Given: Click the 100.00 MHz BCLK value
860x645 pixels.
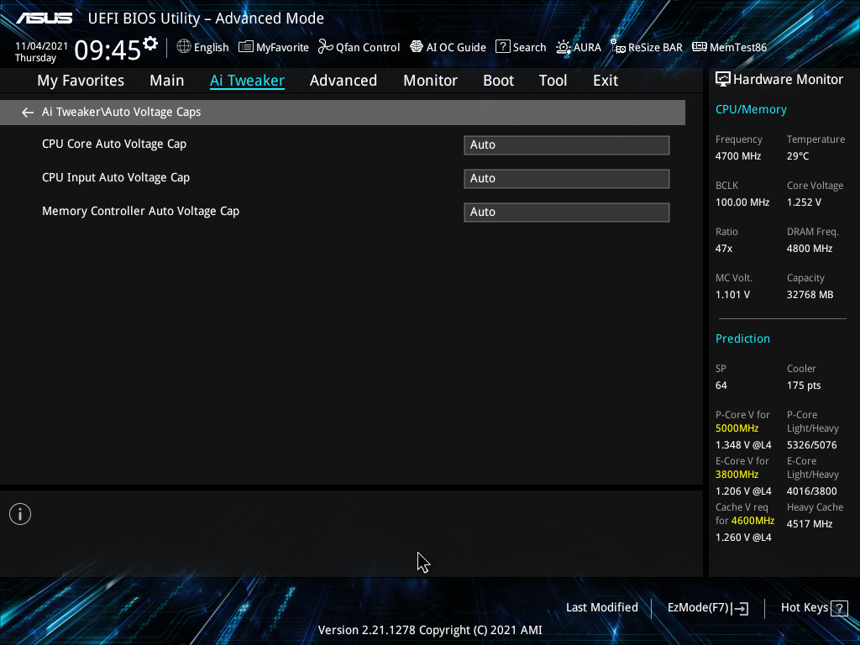Looking at the screenshot, I should point(742,202).
